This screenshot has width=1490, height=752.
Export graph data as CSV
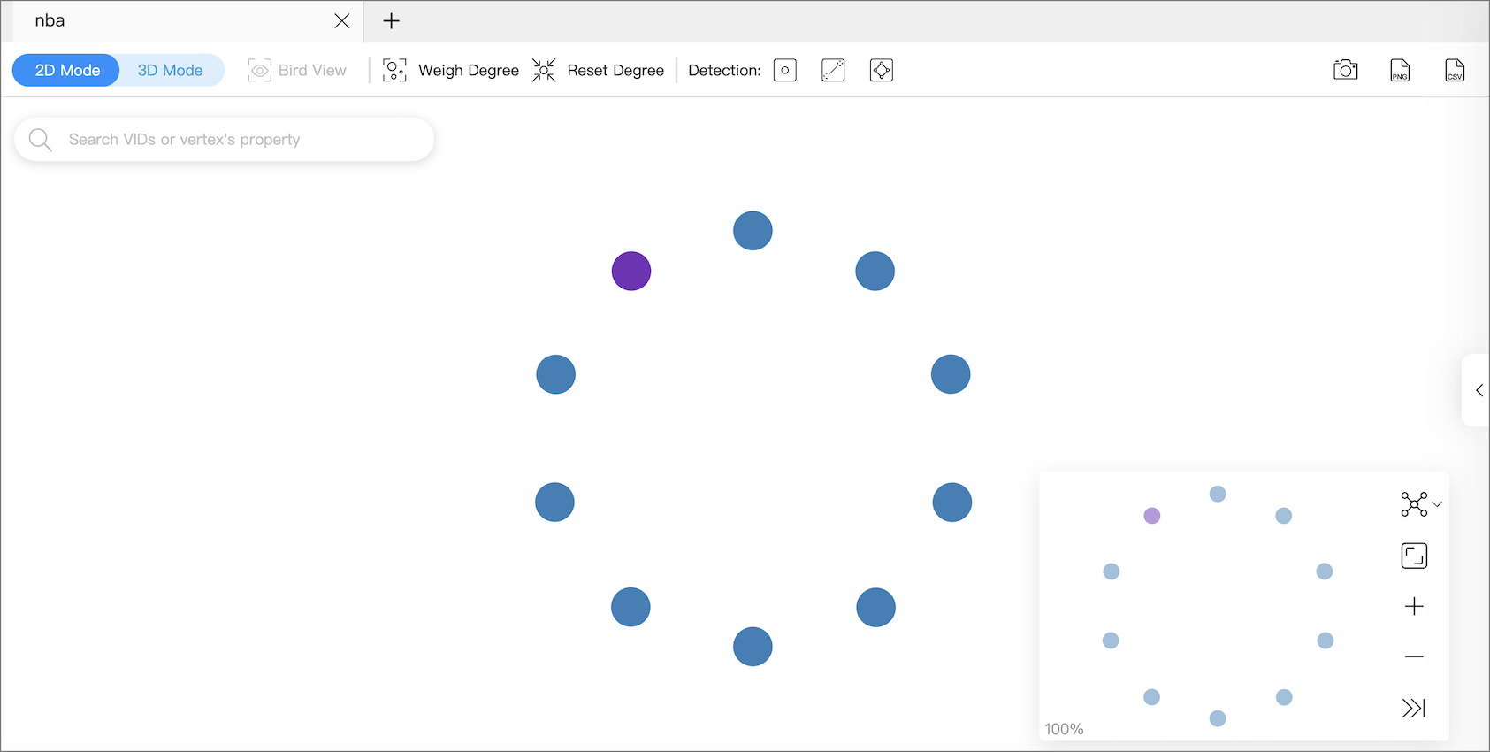click(x=1455, y=70)
